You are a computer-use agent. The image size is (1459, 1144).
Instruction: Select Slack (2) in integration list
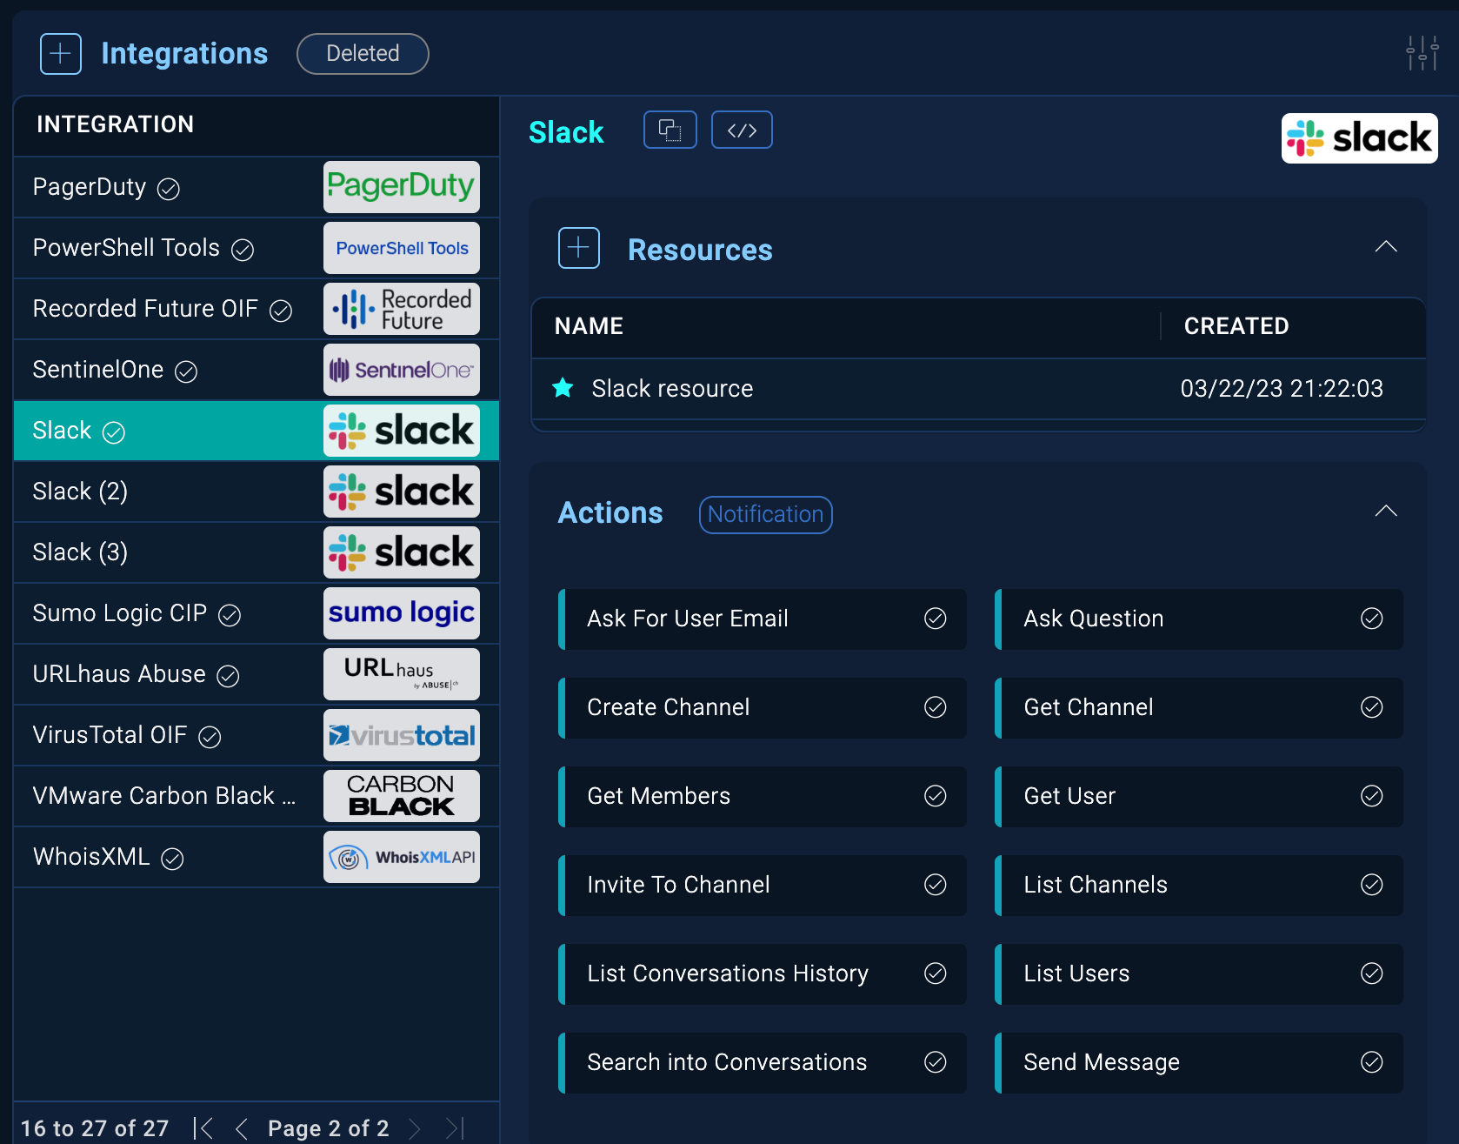tap(80, 492)
